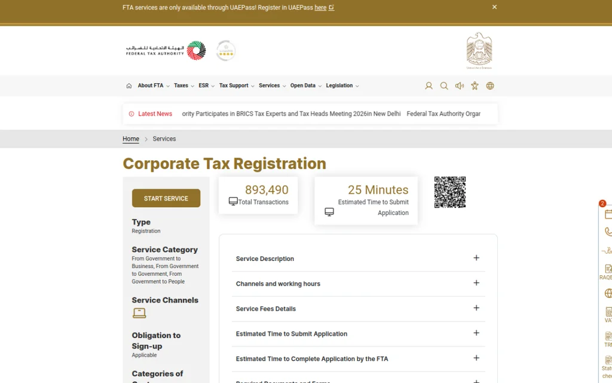Expand the Service Fees Details section
612x383 pixels.
click(x=359, y=309)
